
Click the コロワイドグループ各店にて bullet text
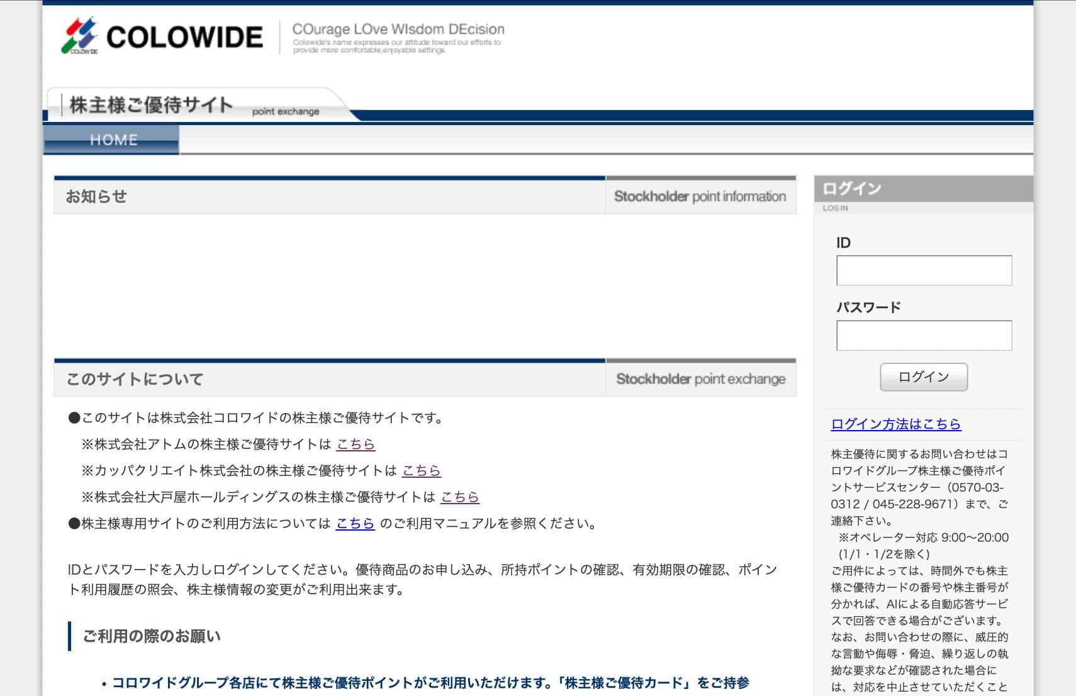[430, 683]
